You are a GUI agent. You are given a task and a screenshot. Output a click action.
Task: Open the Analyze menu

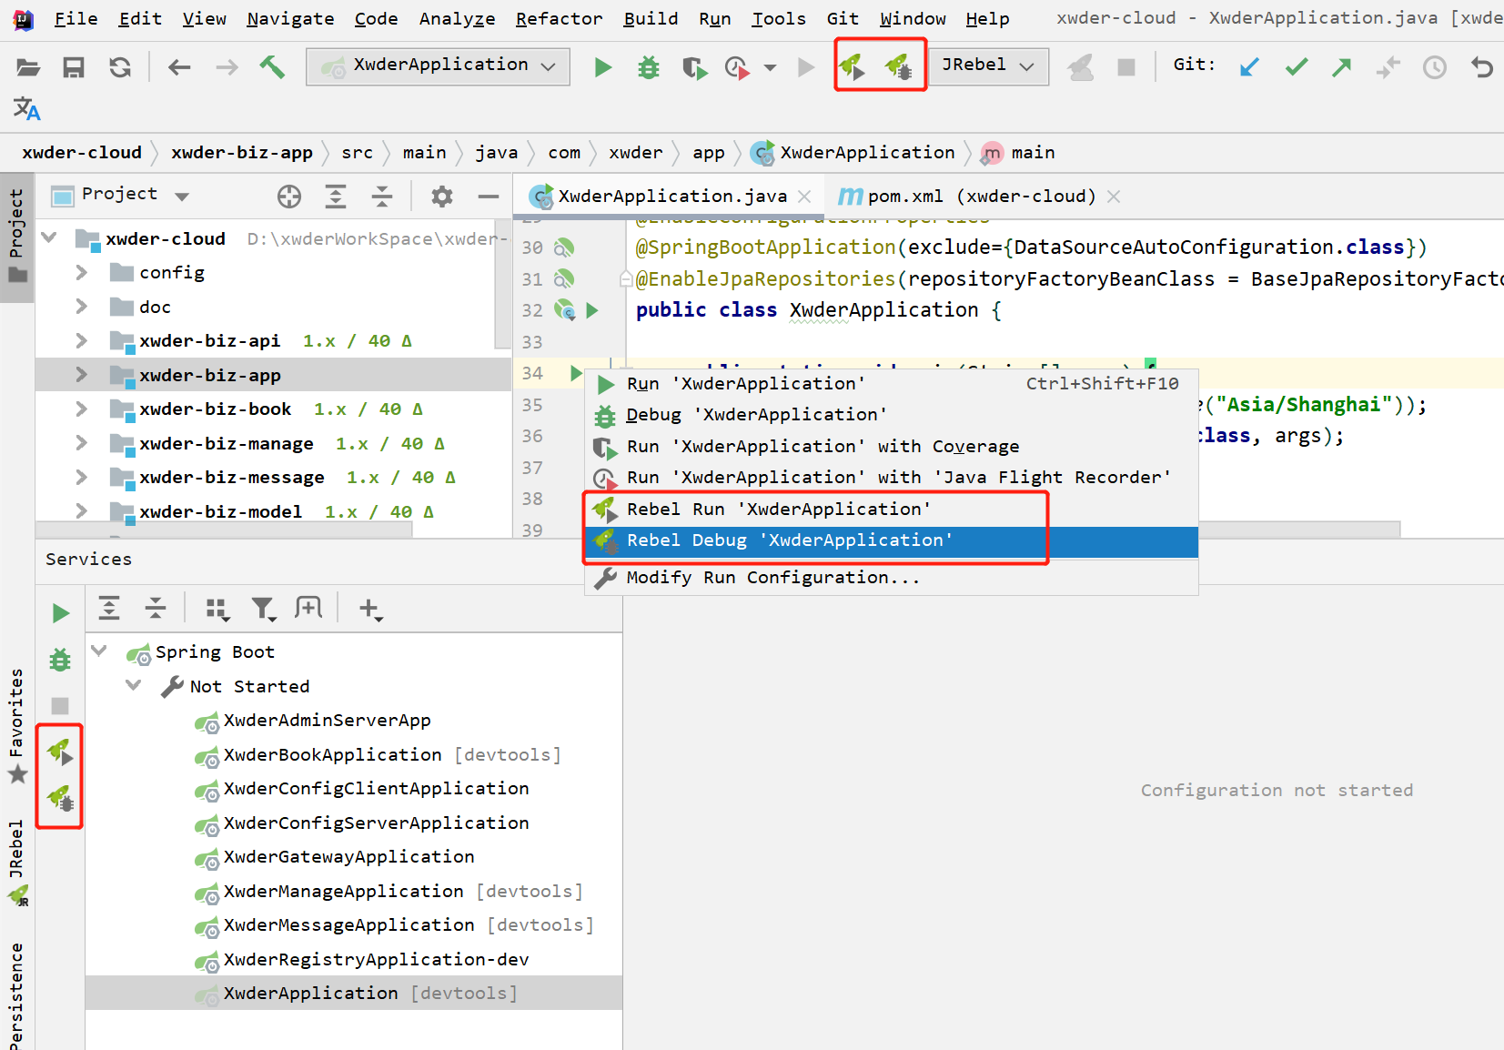click(457, 18)
